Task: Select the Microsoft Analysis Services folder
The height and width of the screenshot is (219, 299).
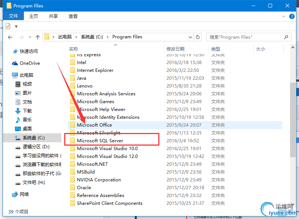Action: pos(106,93)
